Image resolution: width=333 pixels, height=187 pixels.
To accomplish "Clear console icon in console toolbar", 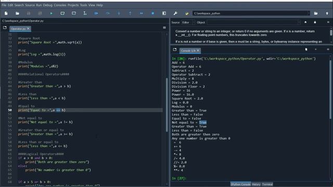I will click(306, 49).
